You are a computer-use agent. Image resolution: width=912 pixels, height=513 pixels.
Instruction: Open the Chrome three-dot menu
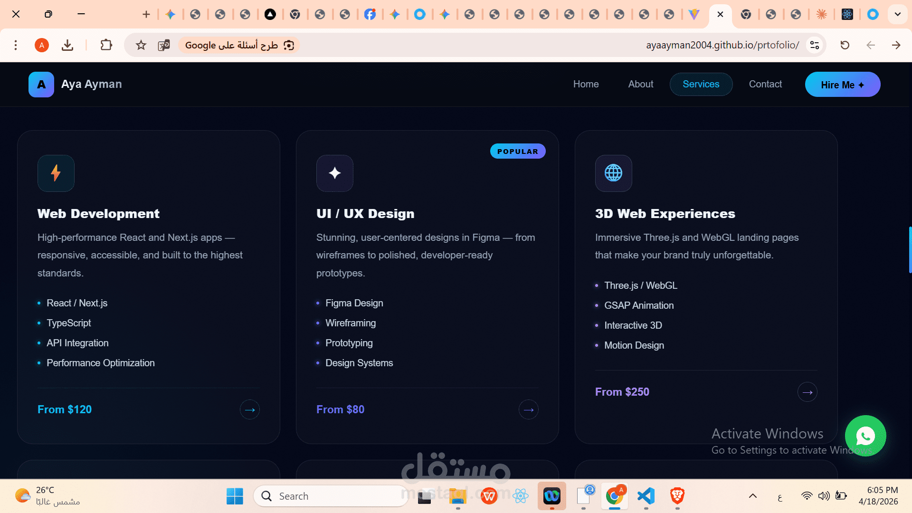[16, 45]
